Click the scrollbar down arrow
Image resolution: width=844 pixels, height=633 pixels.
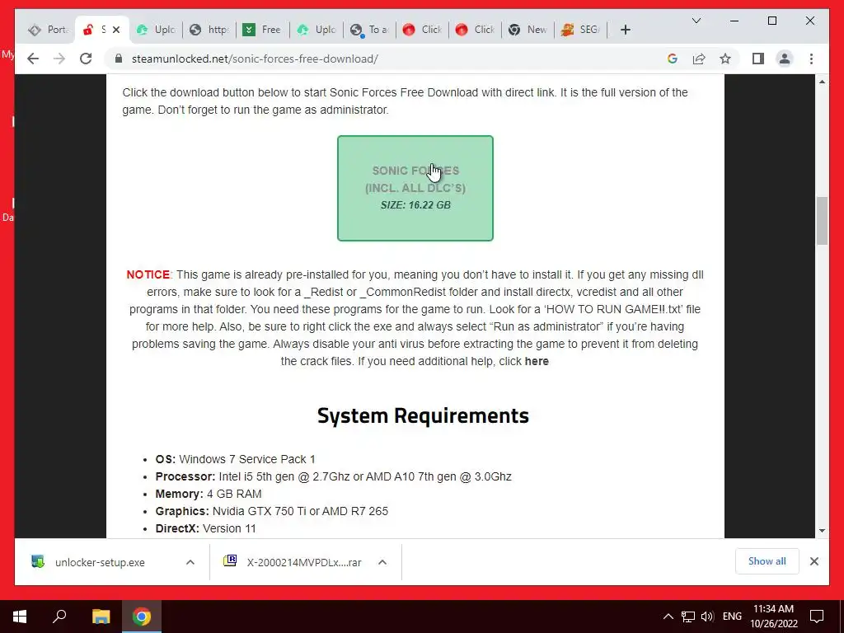(x=822, y=531)
